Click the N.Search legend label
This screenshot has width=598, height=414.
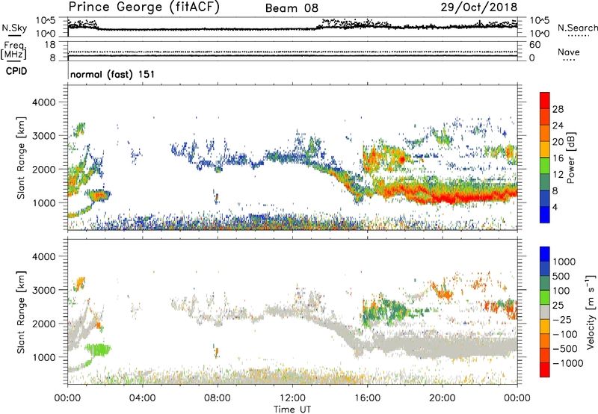pyautogui.click(x=578, y=28)
